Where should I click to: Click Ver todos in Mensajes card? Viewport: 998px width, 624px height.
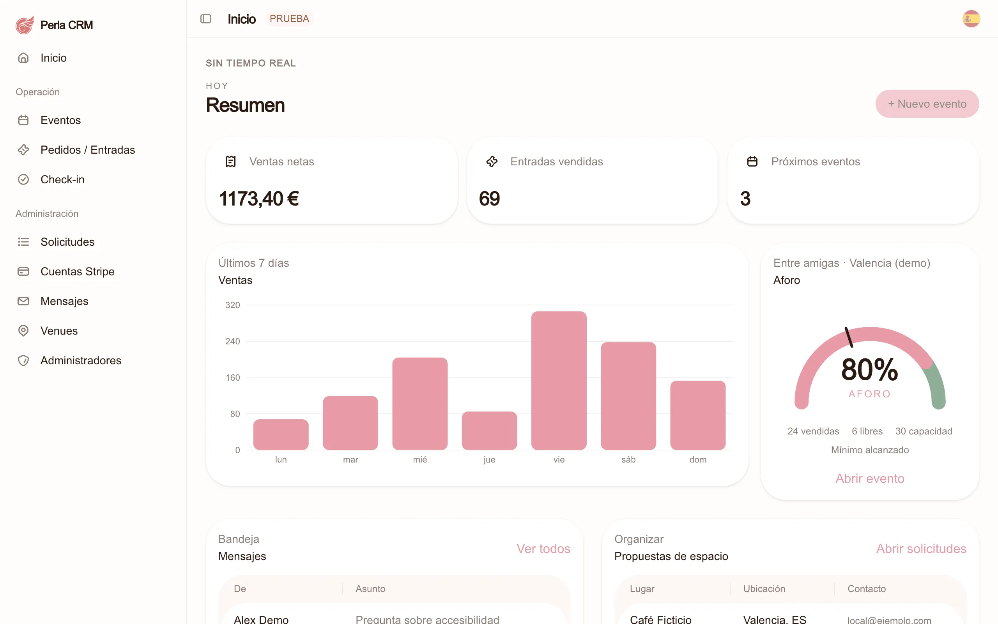[543, 548]
